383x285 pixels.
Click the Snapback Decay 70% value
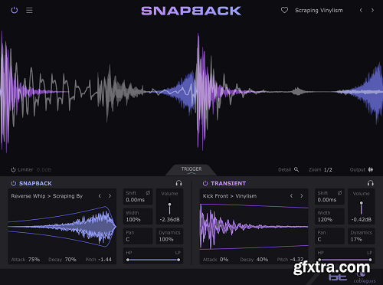point(70,260)
